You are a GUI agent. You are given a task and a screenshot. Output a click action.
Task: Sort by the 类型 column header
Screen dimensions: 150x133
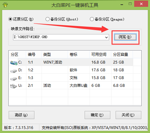pos(55,55)
